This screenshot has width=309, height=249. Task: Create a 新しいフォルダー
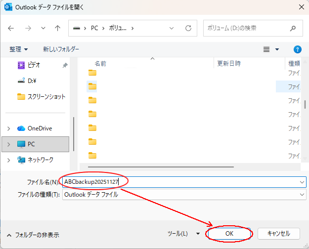[61, 49]
